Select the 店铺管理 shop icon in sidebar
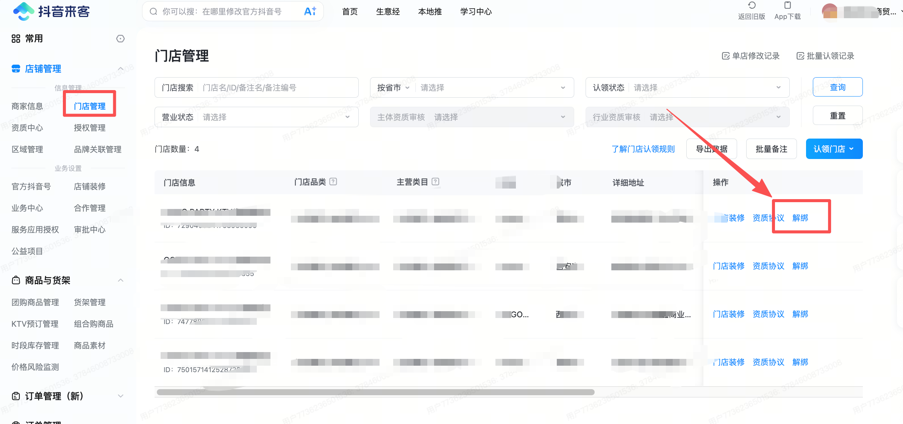This screenshot has width=903, height=424. (x=15, y=69)
